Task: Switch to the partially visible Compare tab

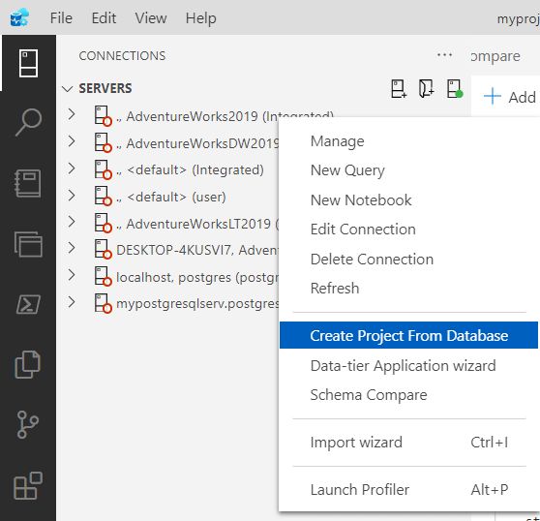Action: click(495, 56)
